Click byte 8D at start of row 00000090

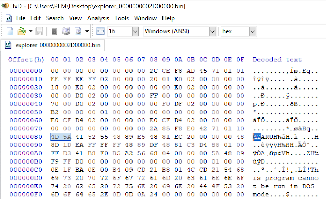[x=55, y=145]
